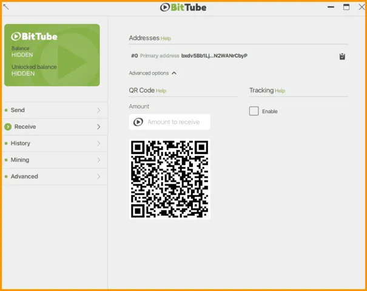Click the chevron on History row
Viewport: 367px width, 291px height.
(99, 144)
